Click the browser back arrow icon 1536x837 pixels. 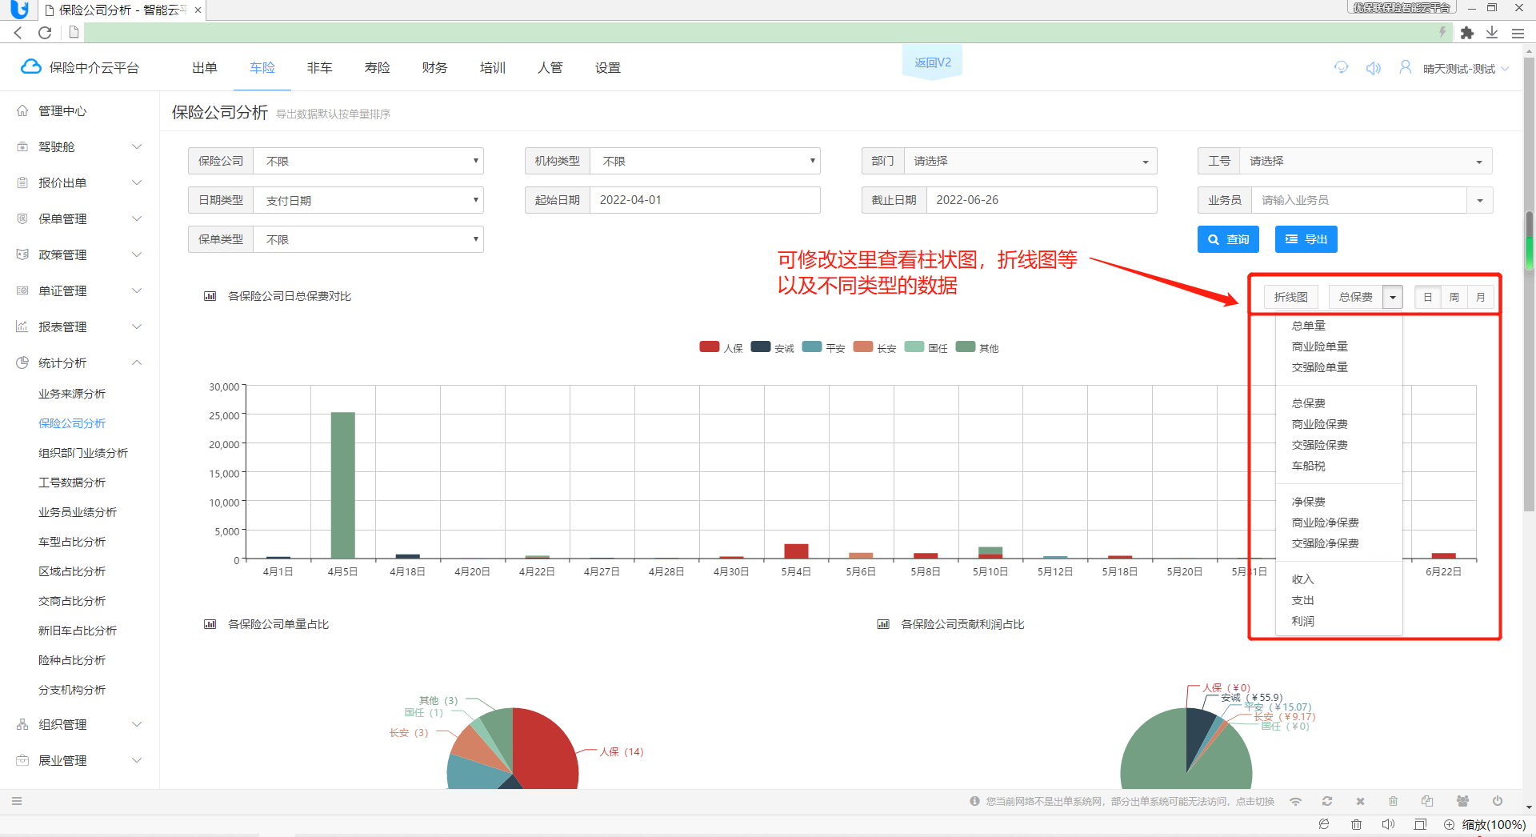18,32
